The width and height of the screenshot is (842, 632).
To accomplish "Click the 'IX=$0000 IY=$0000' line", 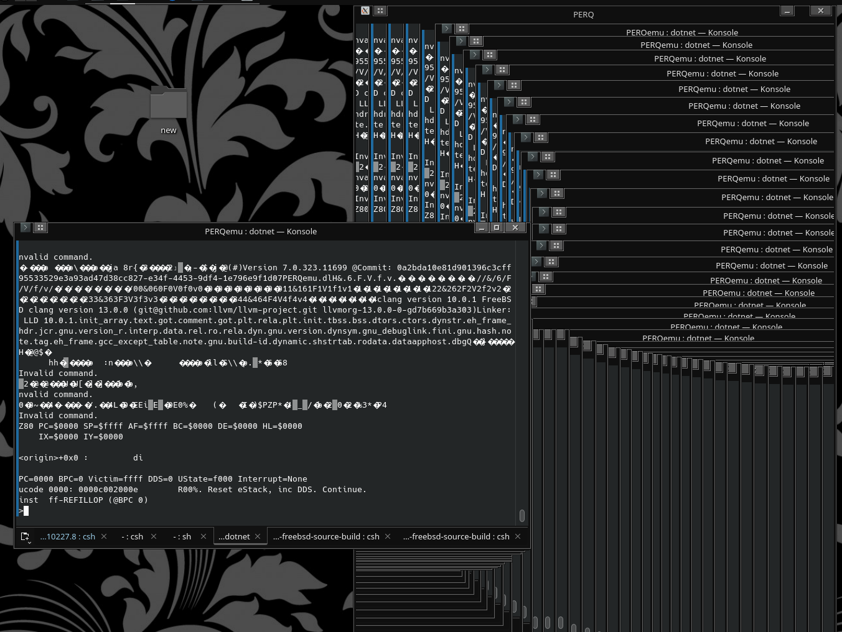I will click(x=81, y=437).
